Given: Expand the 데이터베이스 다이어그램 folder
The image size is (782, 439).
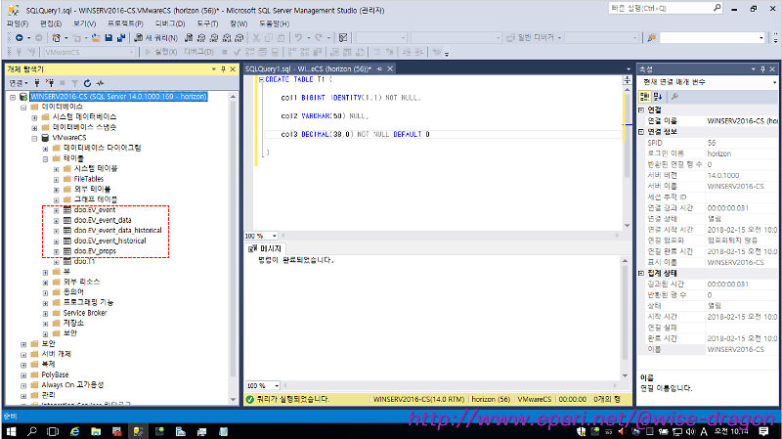Looking at the screenshot, I should [45, 149].
